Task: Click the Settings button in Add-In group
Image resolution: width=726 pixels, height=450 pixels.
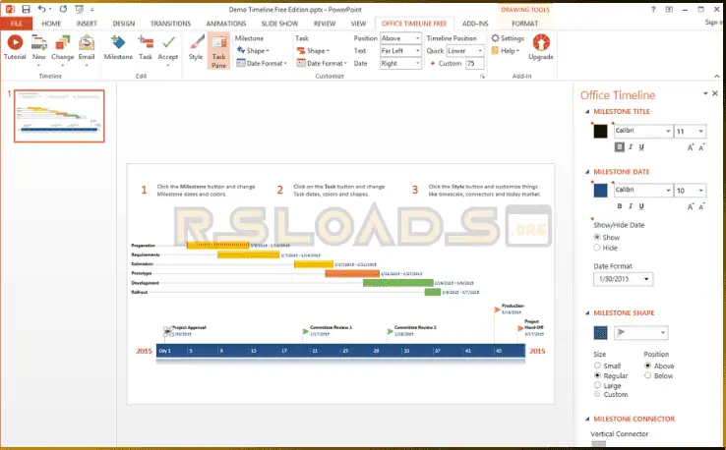Action: [x=508, y=38]
